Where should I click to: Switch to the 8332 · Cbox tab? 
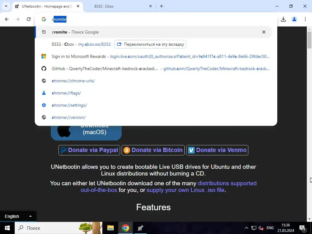click(104, 6)
